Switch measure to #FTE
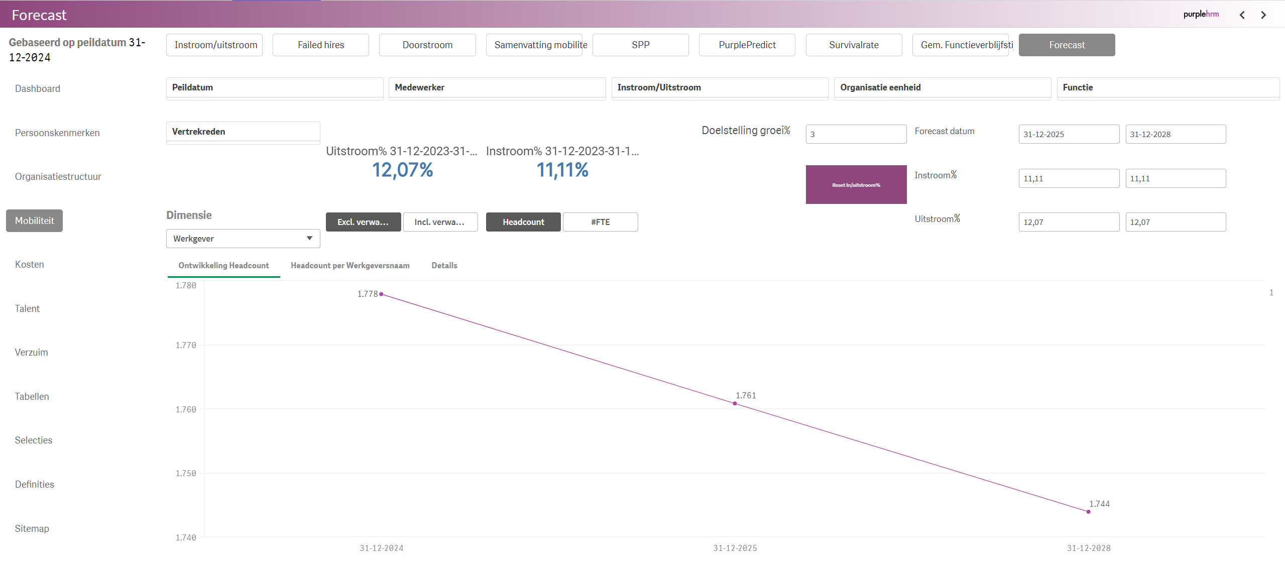1285x561 pixels. click(600, 222)
